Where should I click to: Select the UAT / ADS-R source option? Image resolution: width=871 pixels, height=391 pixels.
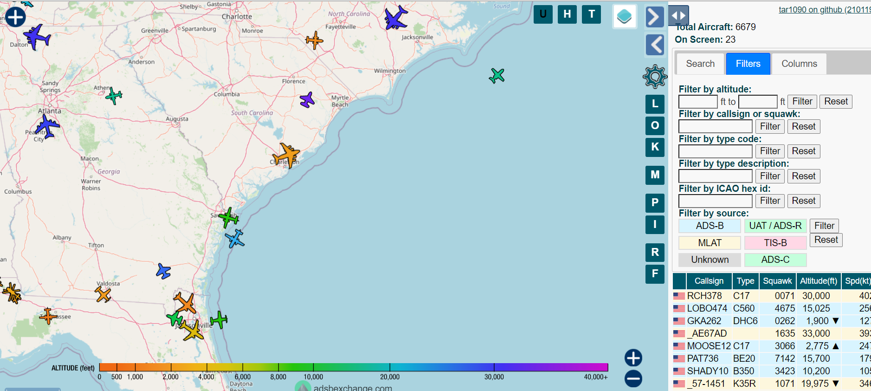click(x=775, y=226)
